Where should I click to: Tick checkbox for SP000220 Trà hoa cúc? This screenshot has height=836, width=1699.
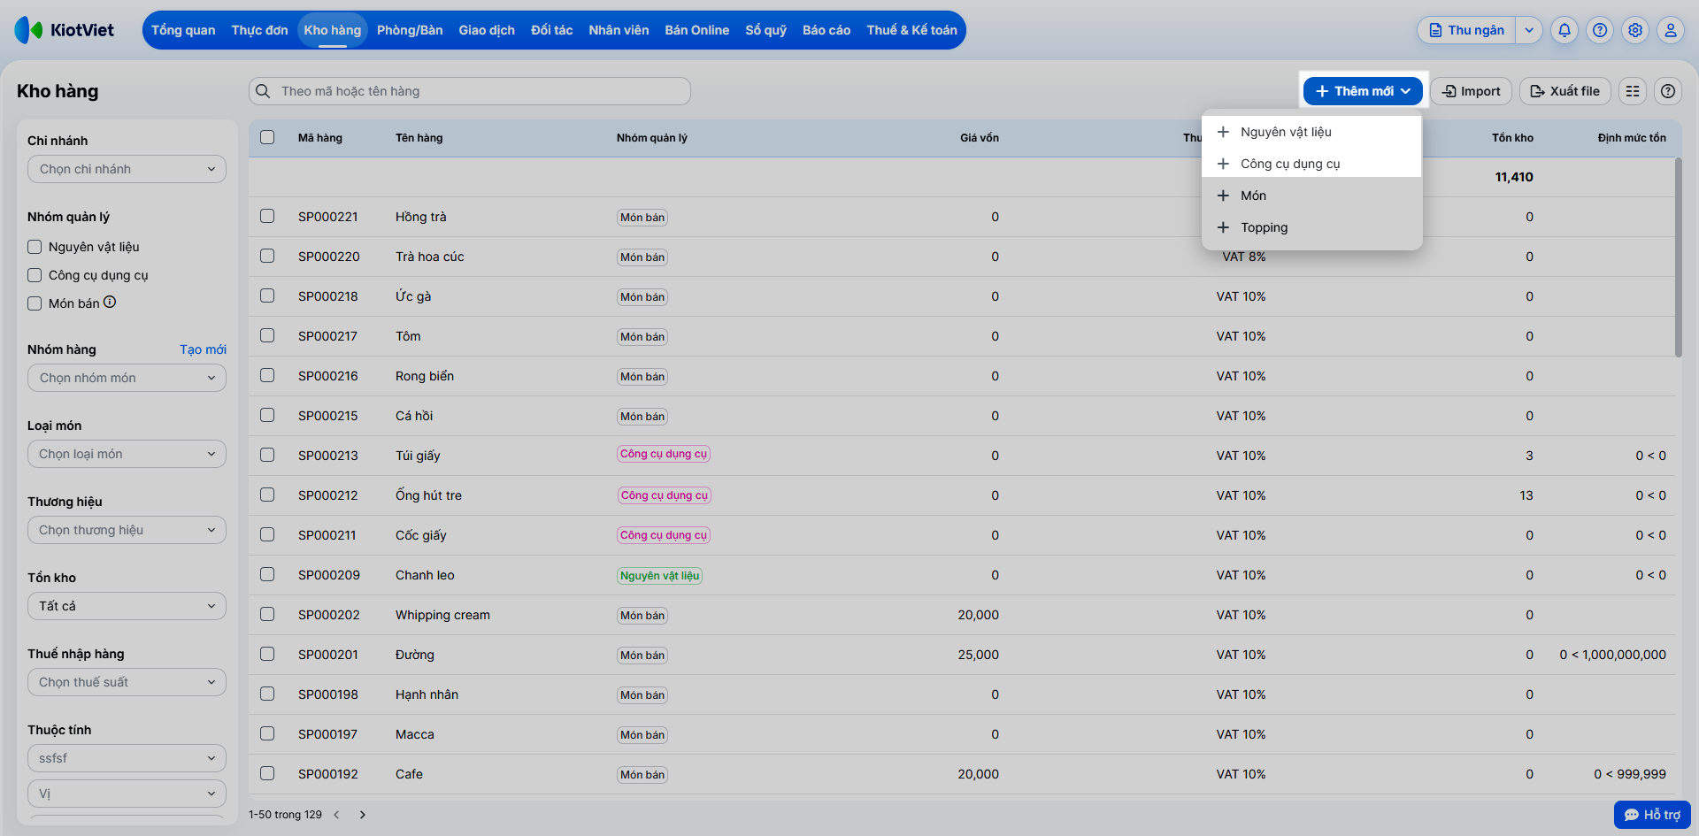click(x=267, y=256)
